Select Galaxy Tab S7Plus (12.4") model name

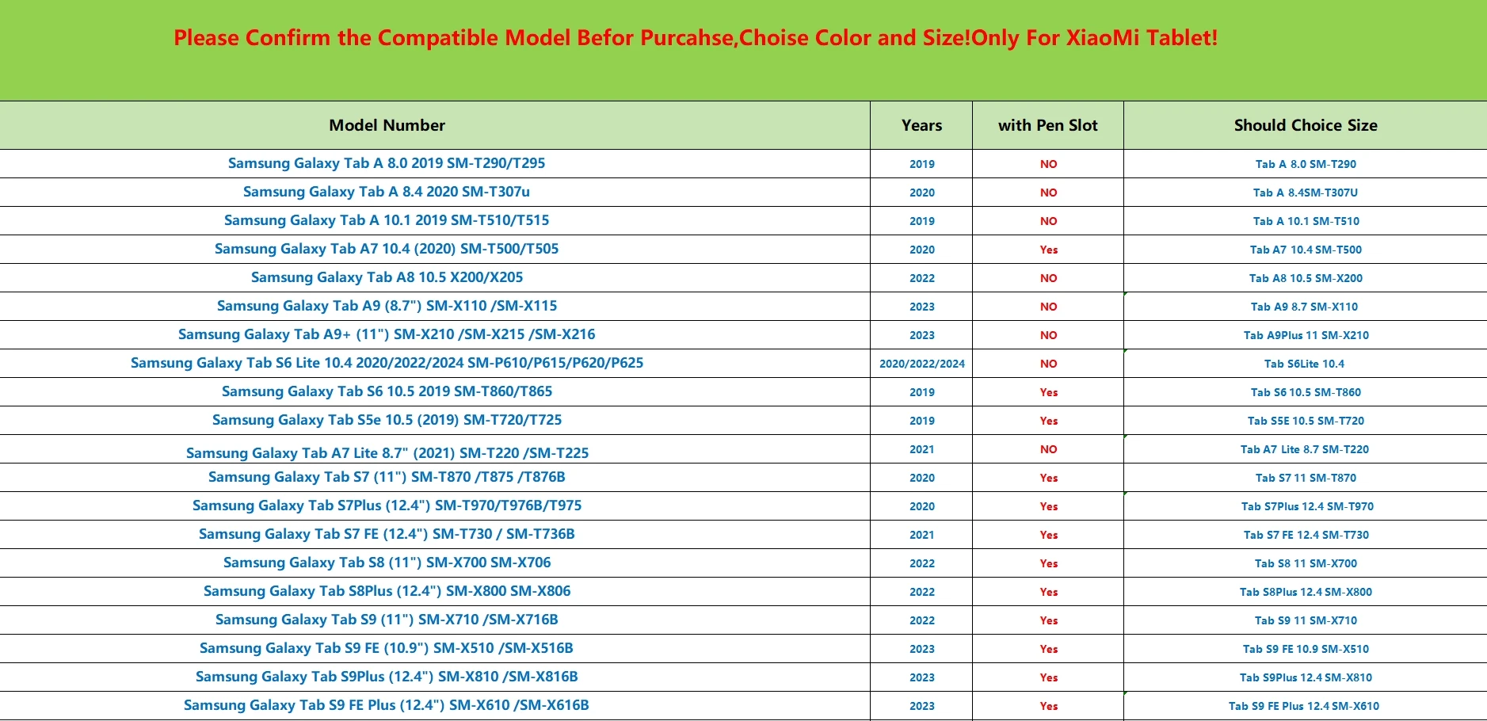387,505
